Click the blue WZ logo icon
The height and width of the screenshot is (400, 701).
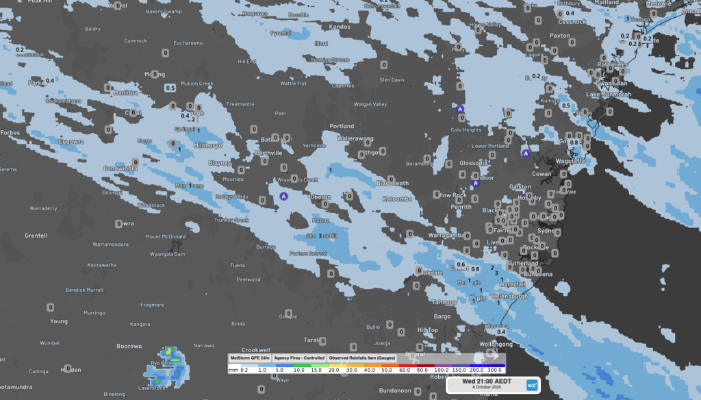coord(531,385)
